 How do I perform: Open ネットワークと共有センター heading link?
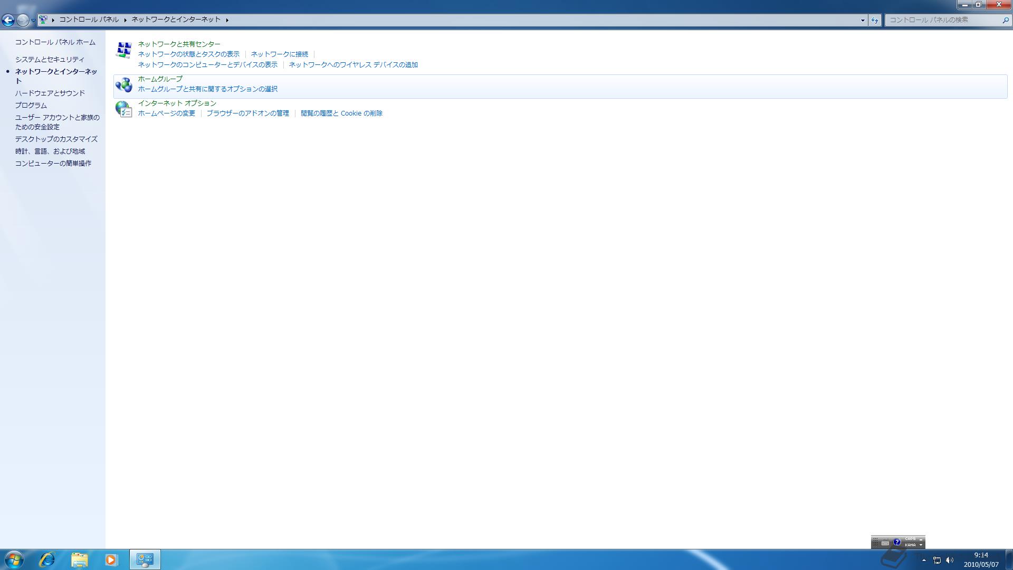tap(179, 44)
